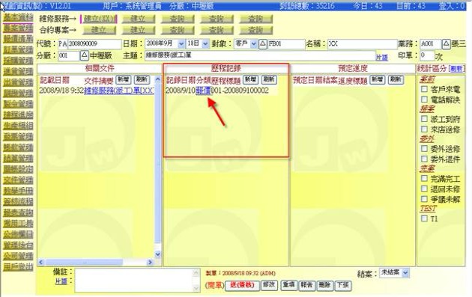Tick the 完滿完工 checkbox
Viewport: 472px width, 297px height.
424,179
